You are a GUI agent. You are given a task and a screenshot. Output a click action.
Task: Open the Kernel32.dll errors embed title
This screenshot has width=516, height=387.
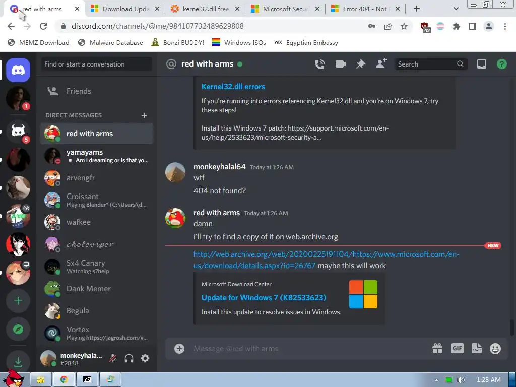(233, 87)
